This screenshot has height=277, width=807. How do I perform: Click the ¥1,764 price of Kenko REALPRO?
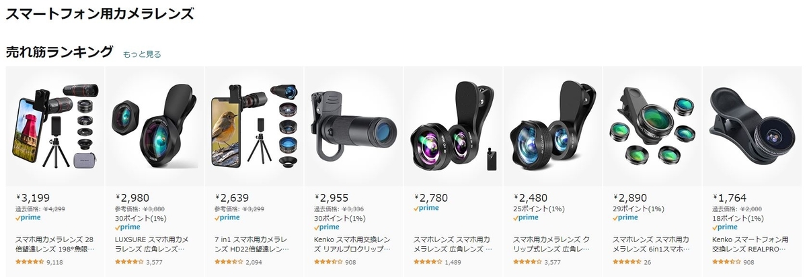(x=730, y=198)
